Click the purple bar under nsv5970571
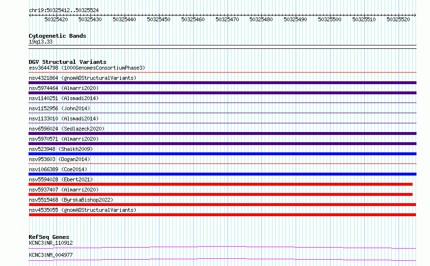This screenshot has height=266, width=430. click(222, 144)
